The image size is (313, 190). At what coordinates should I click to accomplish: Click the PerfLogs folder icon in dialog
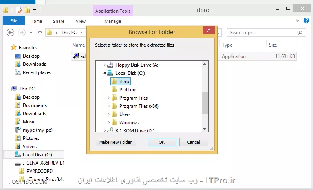(x=114, y=90)
